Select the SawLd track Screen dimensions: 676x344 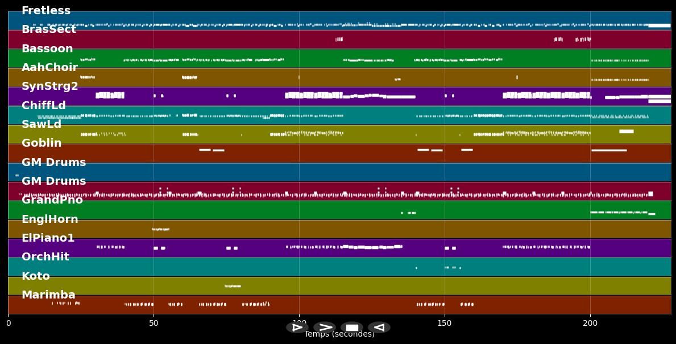pyautogui.click(x=41, y=124)
